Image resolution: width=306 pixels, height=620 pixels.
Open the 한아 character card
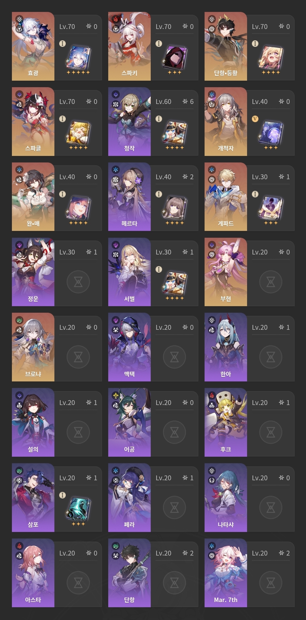249,347
